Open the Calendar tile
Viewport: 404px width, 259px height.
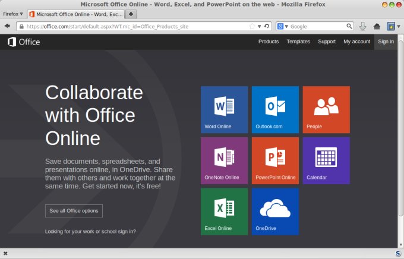point(326,160)
